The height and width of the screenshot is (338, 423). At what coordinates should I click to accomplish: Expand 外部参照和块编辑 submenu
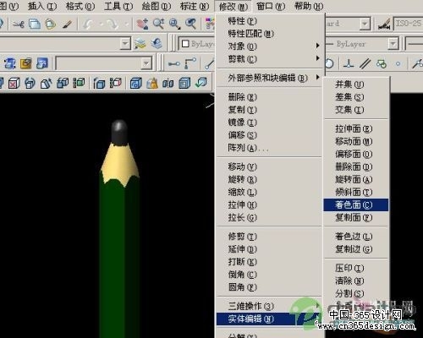[269, 78]
